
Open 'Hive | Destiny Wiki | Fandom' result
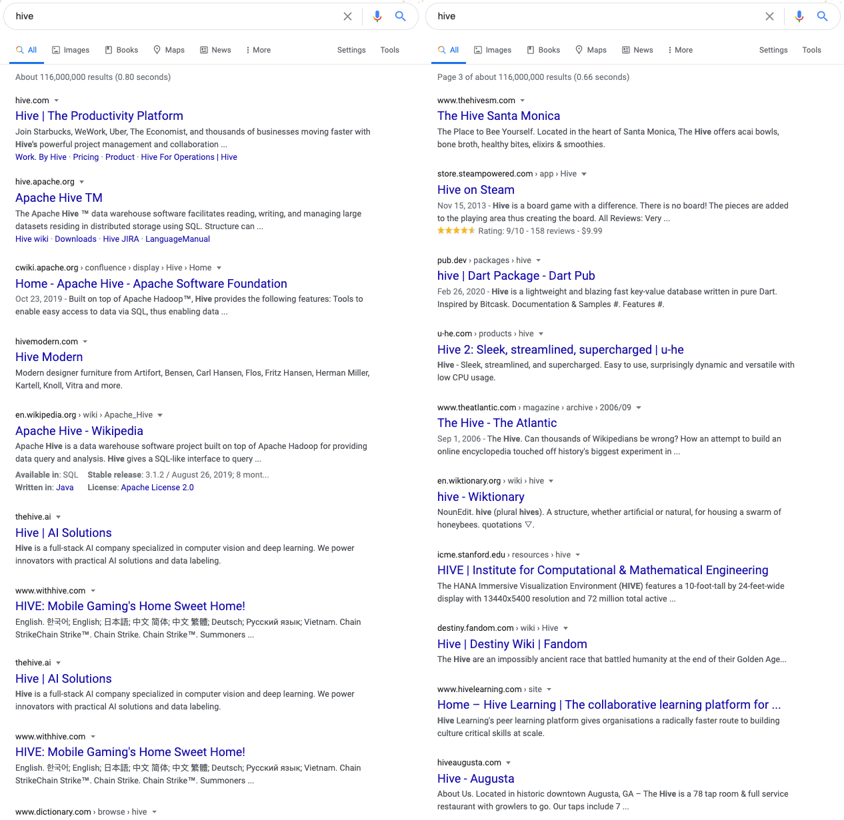(x=512, y=644)
